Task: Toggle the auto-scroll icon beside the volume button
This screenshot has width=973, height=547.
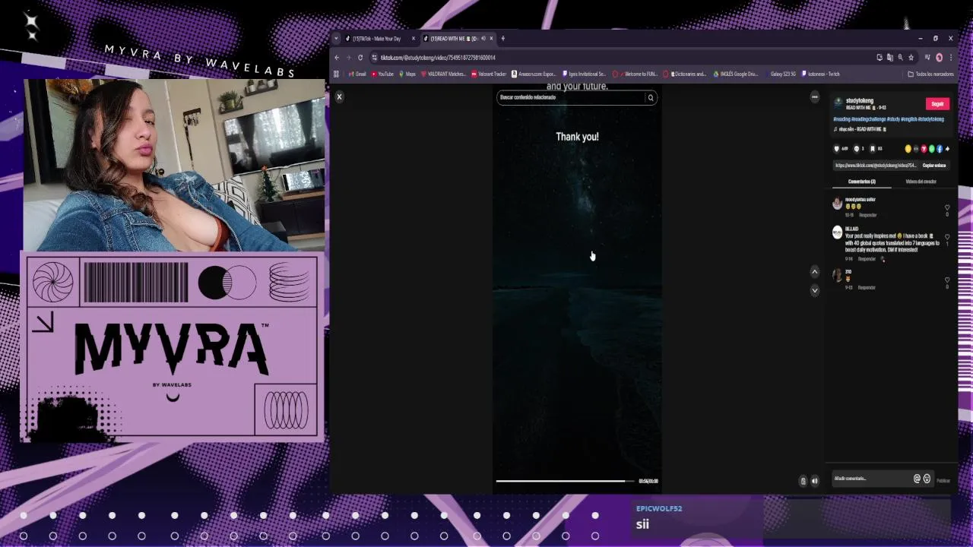Action: coord(803,481)
